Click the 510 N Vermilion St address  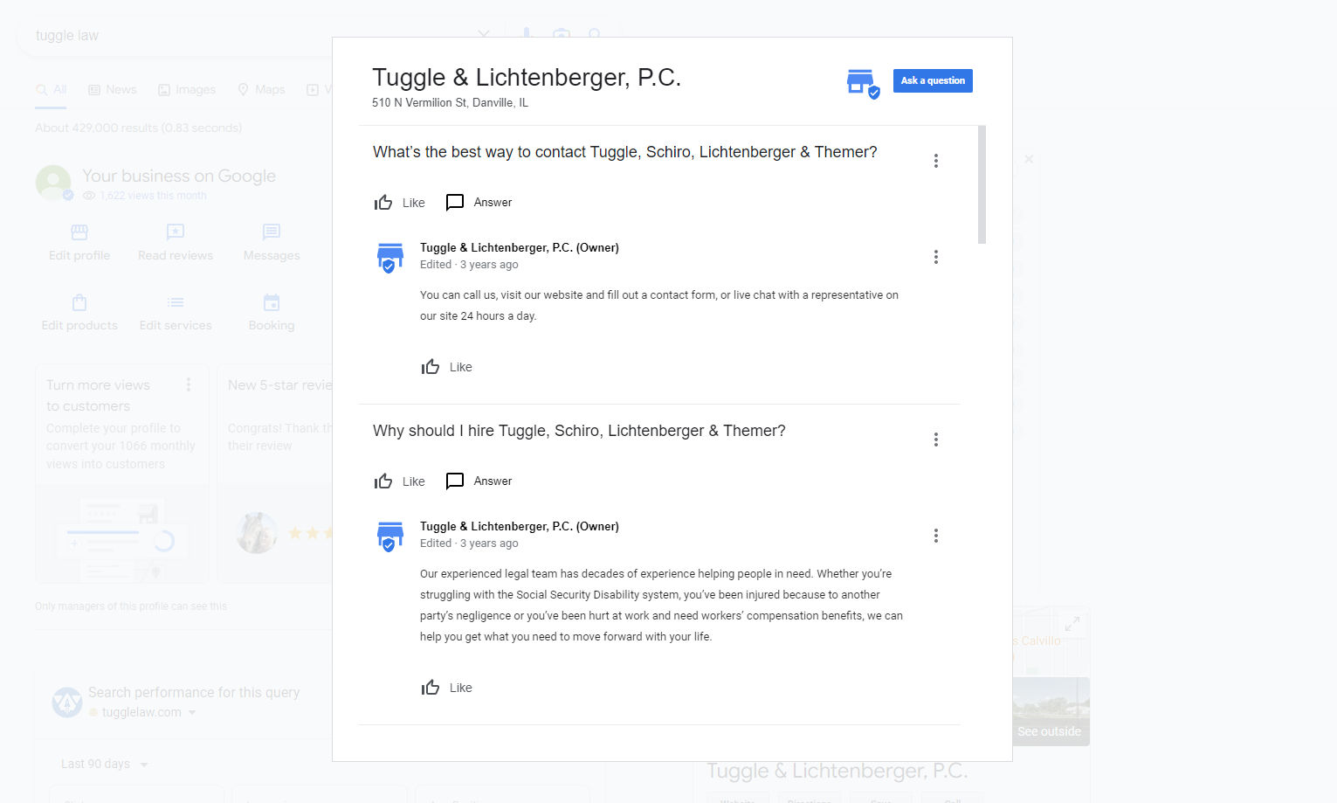[x=450, y=102]
